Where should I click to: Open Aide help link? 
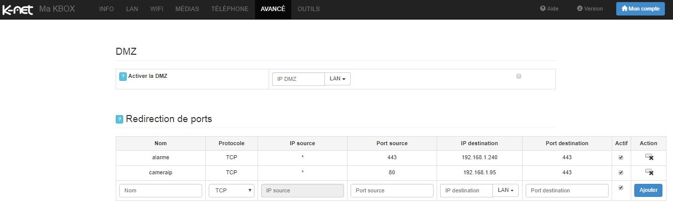tap(549, 9)
